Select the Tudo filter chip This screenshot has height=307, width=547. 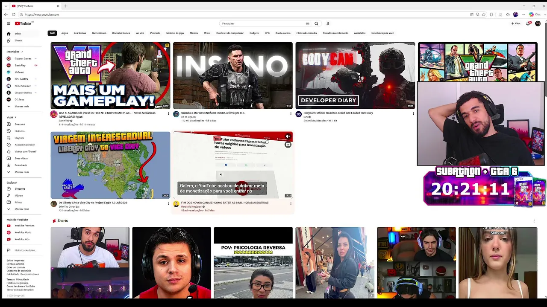tap(52, 33)
